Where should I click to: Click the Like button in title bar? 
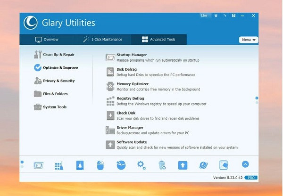[x=204, y=16]
